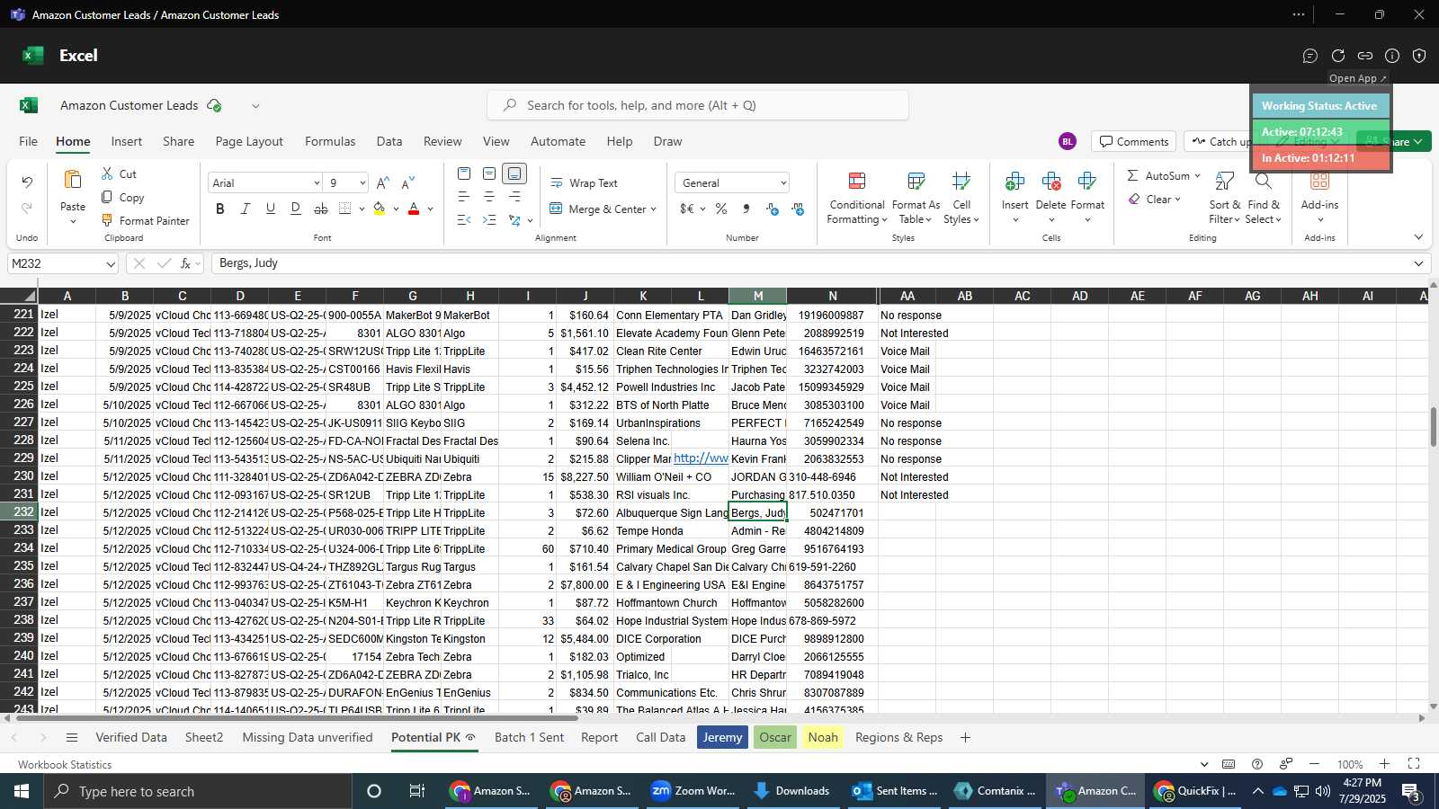The image size is (1439, 809).
Task: Decrease font size with the smaller A icon
Action: pyautogui.click(x=408, y=182)
